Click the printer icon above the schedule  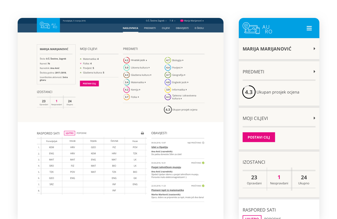point(142,133)
